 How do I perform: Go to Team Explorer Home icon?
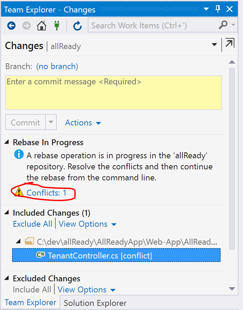[41, 25]
